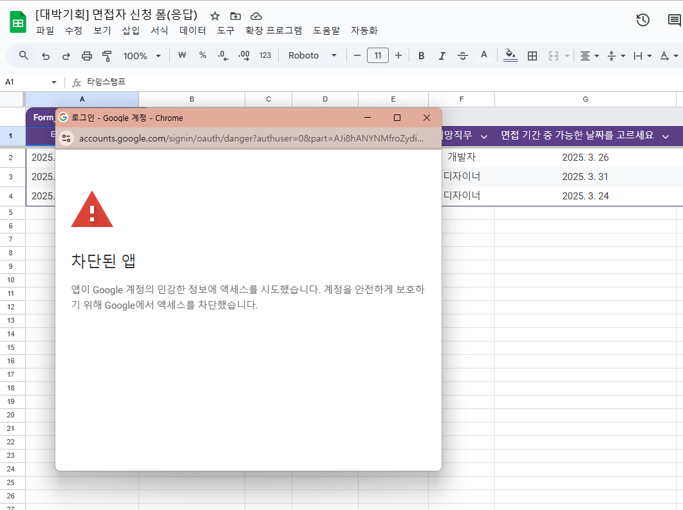Open the 수정 menu
The width and height of the screenshot is (683, 510).
[x=73, y=30]
